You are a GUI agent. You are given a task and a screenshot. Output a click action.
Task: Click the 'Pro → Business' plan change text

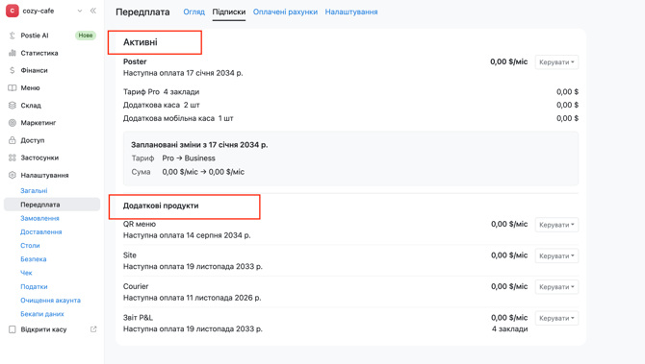click(189, 158)
